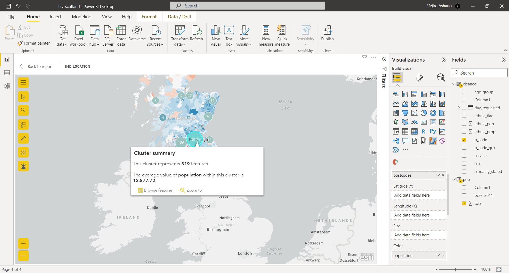The width and height of the screenshot is (509, 273).
Task: Click Browse features in cluster popup
Action: click(x=155, y=190)
